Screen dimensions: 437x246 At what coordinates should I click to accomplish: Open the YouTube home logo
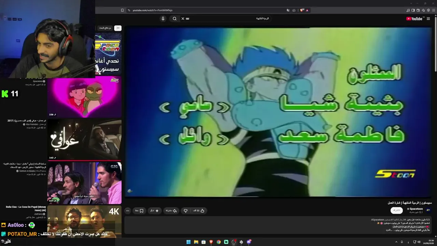point(414,19)
